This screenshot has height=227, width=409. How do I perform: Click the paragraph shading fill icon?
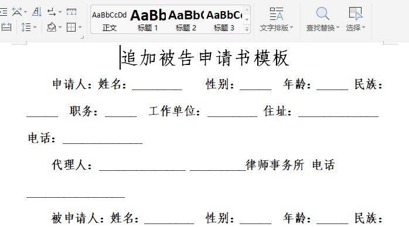click(x=52, y=27)
